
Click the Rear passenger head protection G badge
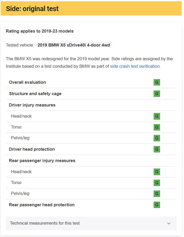[x=157, y=205]
